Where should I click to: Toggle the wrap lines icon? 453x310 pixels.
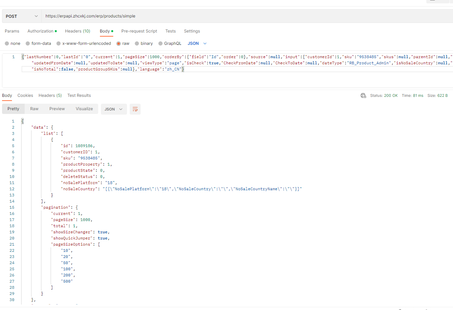point(135,109)
